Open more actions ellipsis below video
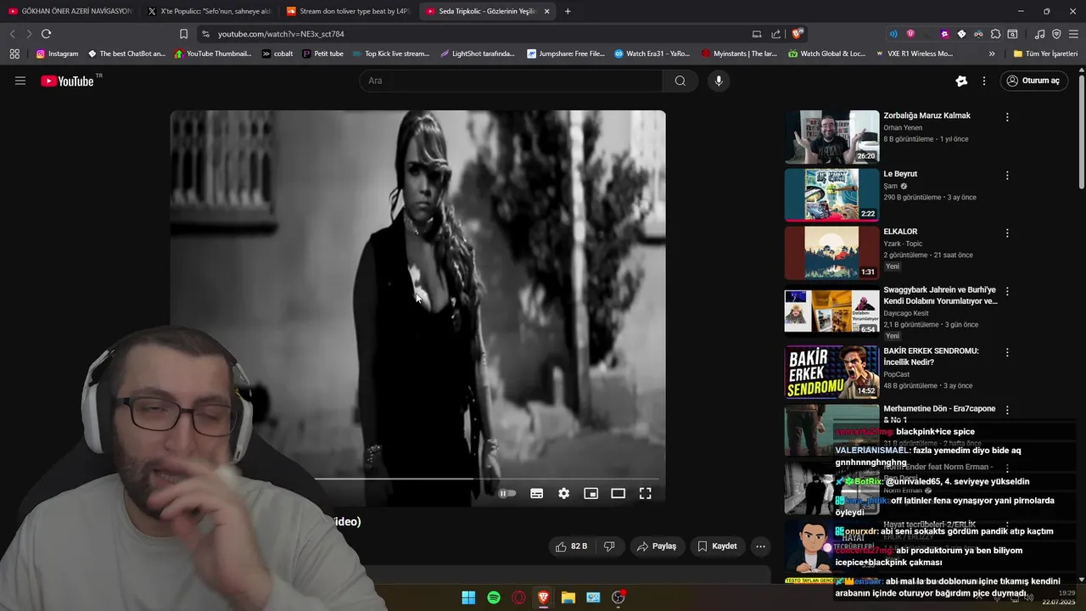The height and width of the screenshot is (611, 1086). 760,546
